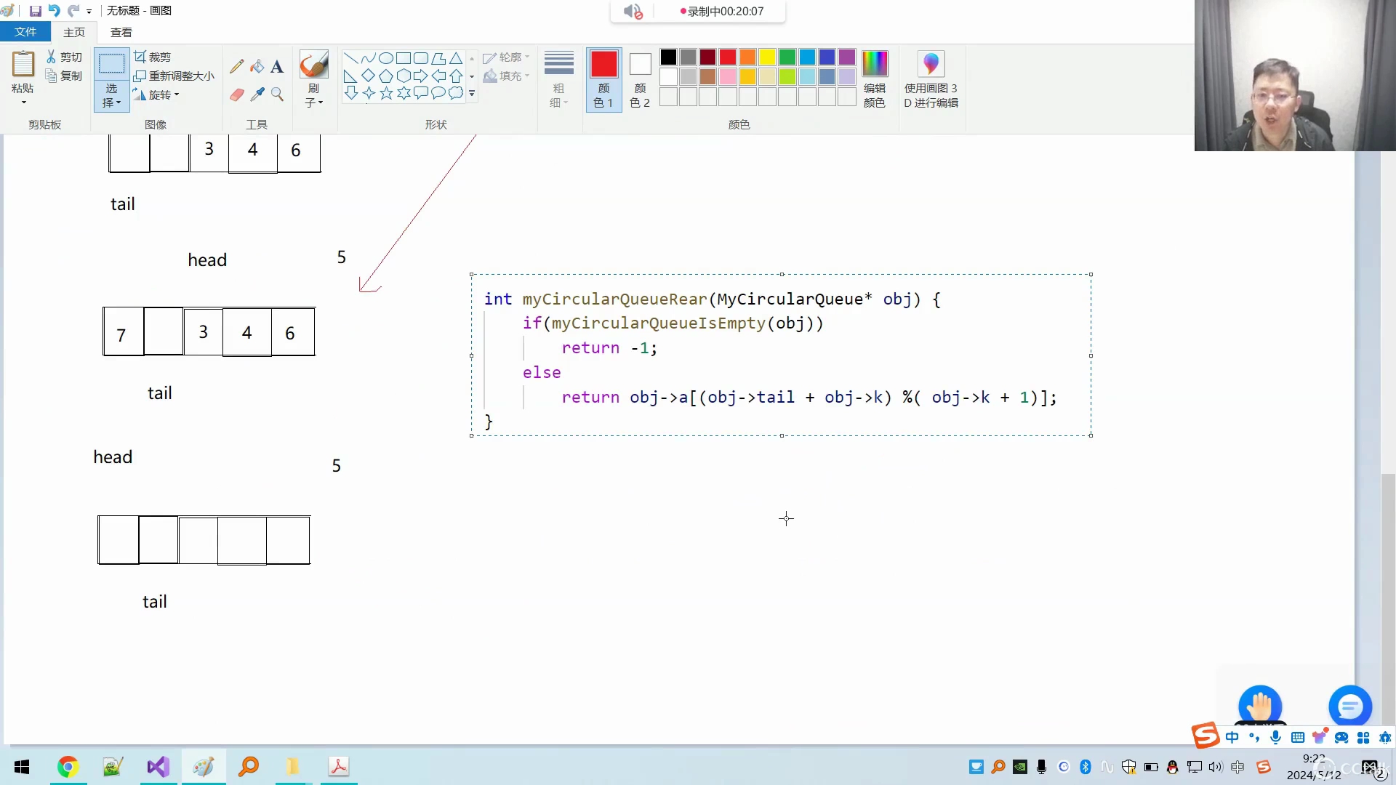Select the Eraser tool

click(236, 94)
